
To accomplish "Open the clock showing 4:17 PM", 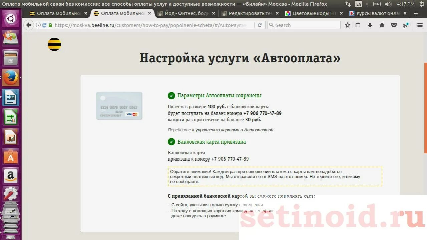I will [x=406, y=4].
